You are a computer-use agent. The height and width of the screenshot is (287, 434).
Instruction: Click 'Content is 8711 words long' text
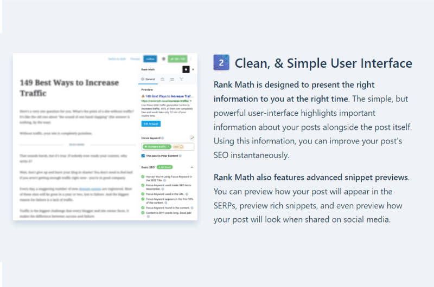(169, 213)
